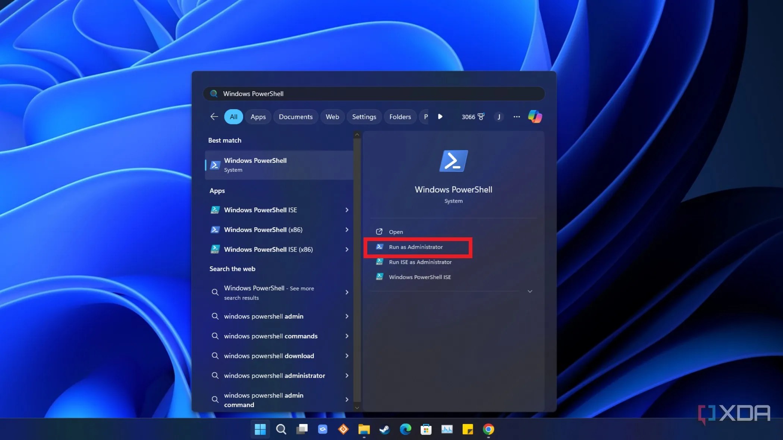The image size is (783, 440).
Task: Expand 'windows powershell admin' suggestion arrow
Action: [347, 316]
